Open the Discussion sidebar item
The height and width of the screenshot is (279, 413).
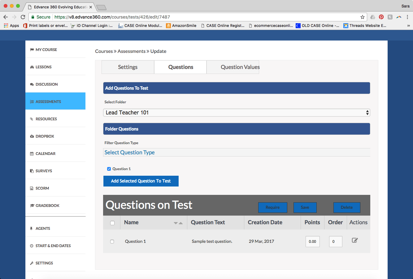click(46, 84)
